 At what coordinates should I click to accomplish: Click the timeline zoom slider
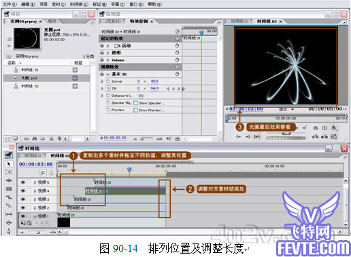(x=38, y=232)
